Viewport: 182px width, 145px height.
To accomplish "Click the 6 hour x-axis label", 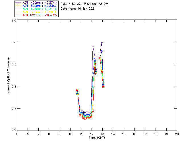I will click(x=28, y=134).
